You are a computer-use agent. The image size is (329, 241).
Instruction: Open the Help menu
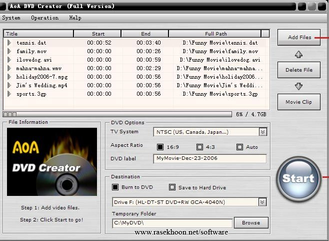point(75,18)
